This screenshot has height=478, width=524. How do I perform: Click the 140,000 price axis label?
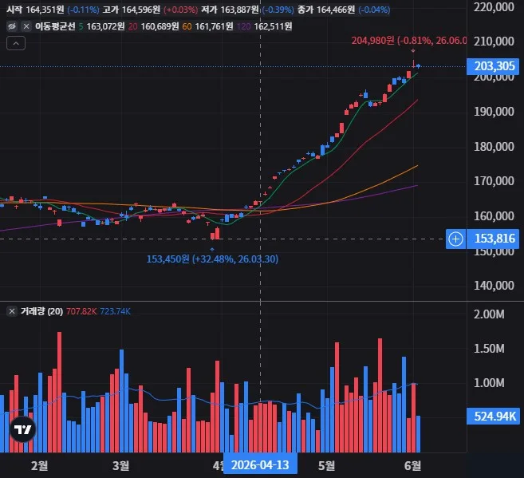coord(494,286)
